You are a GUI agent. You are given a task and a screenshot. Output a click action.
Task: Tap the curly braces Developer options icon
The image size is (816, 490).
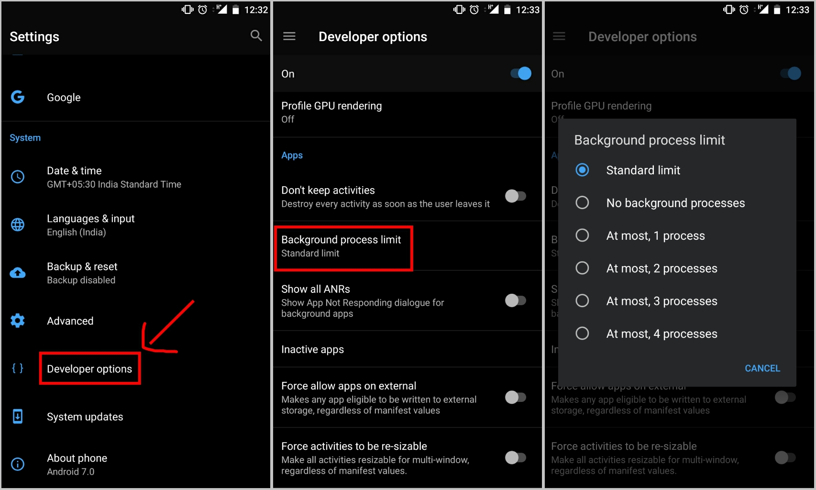coord(18,368)
